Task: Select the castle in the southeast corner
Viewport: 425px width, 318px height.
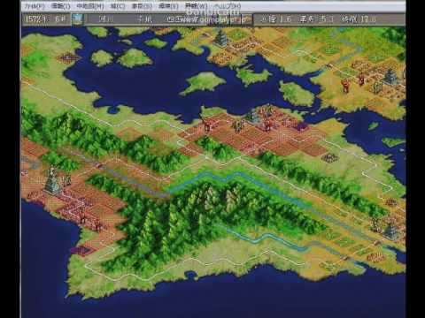Action: (x=391, y=231)
